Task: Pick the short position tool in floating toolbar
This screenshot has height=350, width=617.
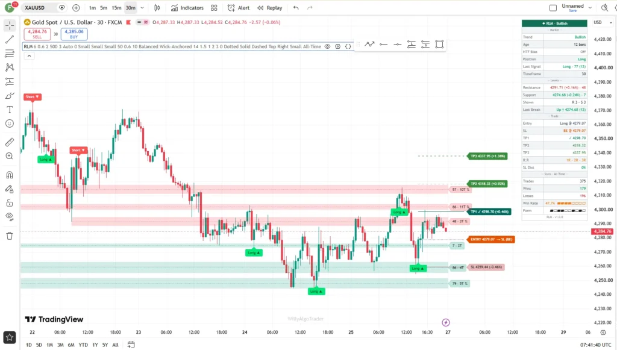Action: point(425,45)
